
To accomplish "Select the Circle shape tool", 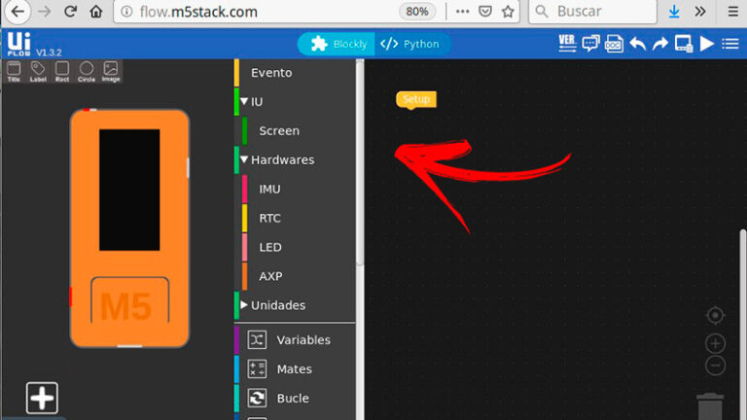I will click(87, 70).
